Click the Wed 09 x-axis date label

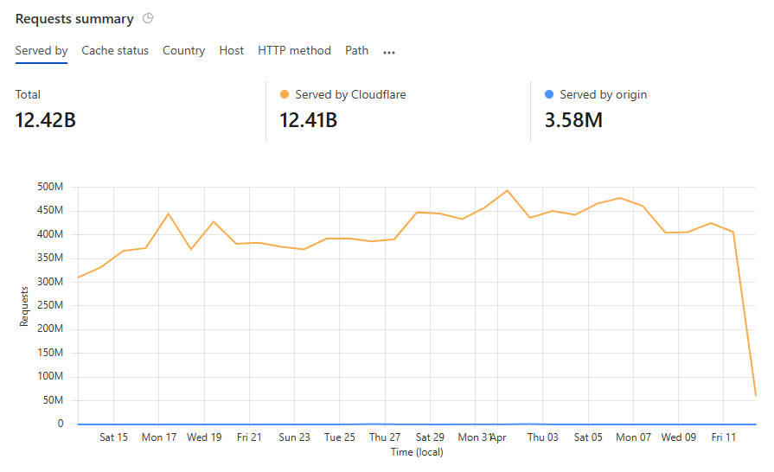click(679, 437)
